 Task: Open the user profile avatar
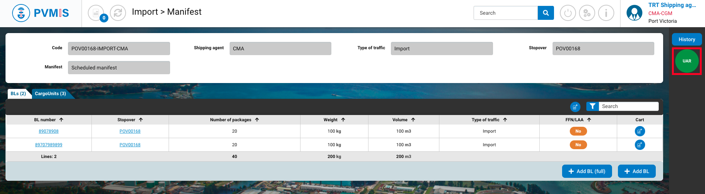point(634,13)
